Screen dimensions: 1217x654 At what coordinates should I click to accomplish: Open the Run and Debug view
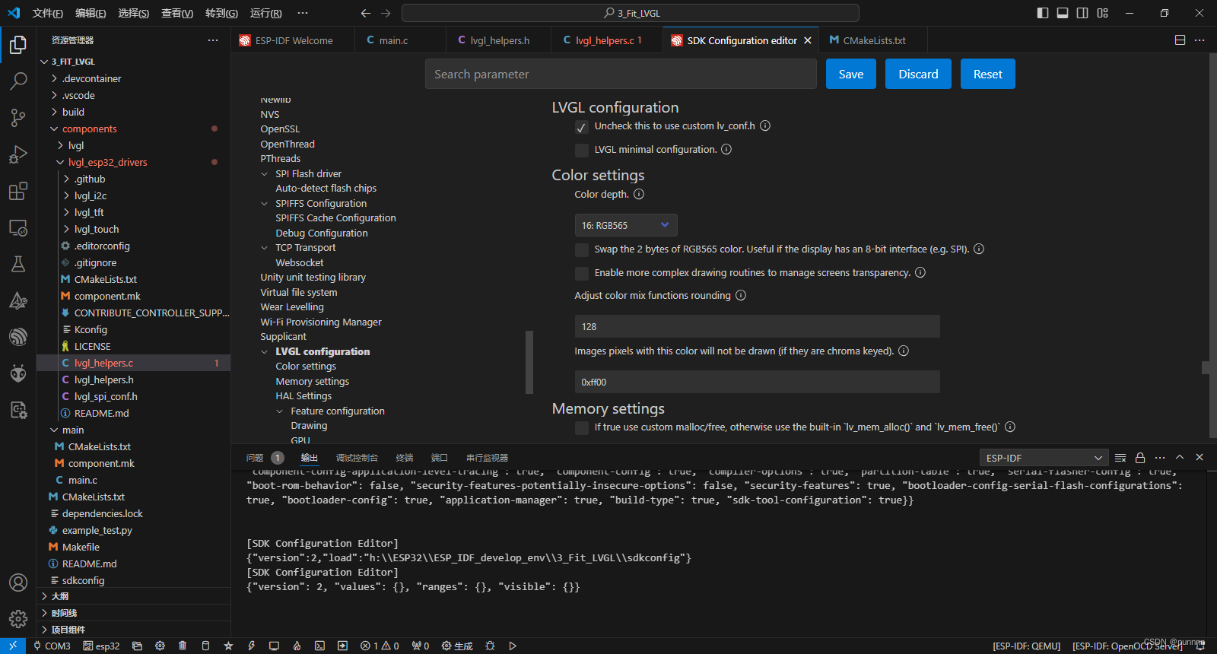[x=18, y=154]
